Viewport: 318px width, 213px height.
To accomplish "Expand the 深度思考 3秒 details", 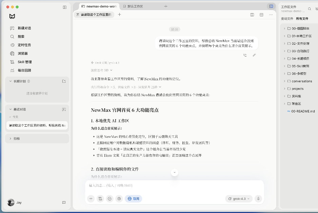I will [102, 70].
